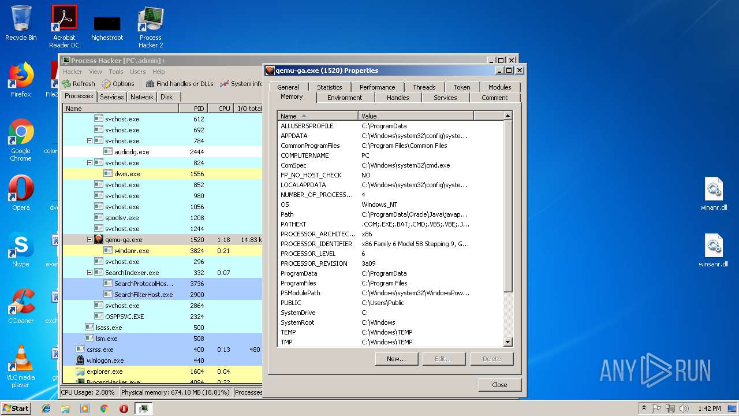This screenshot has width=739, height=416.
Task: Click the New... button
Action: pos(396,359)
